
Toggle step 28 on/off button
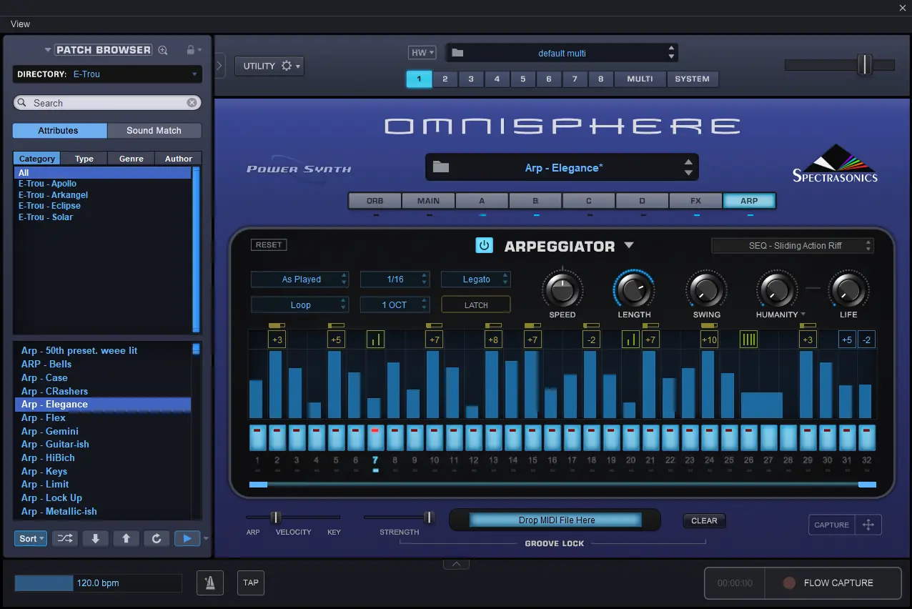point(788,437)
